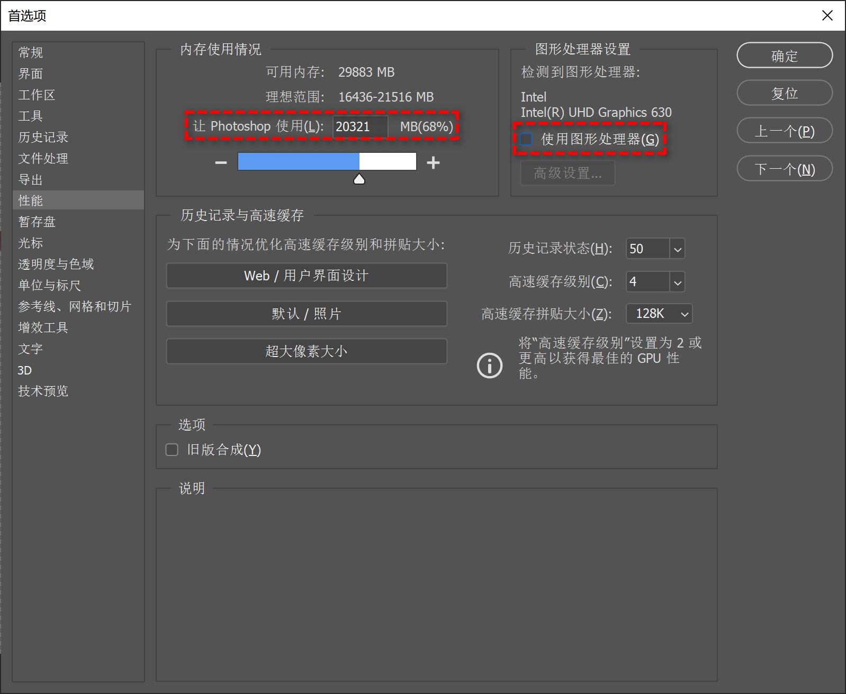Open 高速缓存级别 dropdown arrow
846x694 pixels.
click(677, 282)
